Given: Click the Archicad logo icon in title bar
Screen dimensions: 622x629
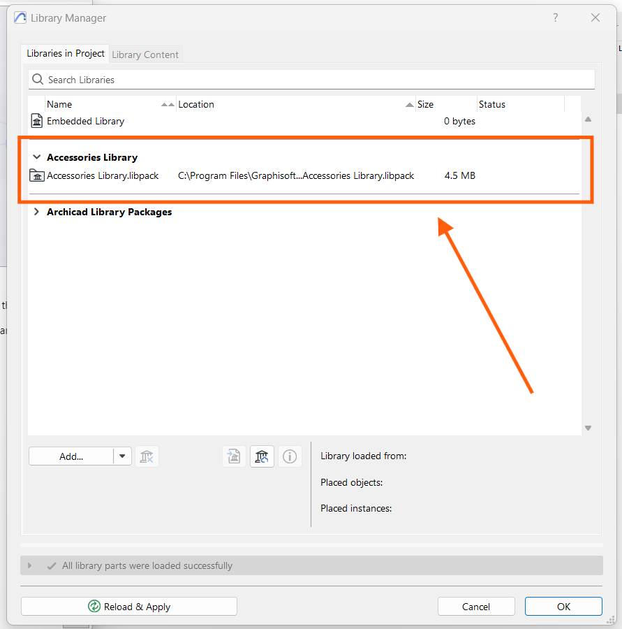Looking at the screenshot, I should coord(20,17).
